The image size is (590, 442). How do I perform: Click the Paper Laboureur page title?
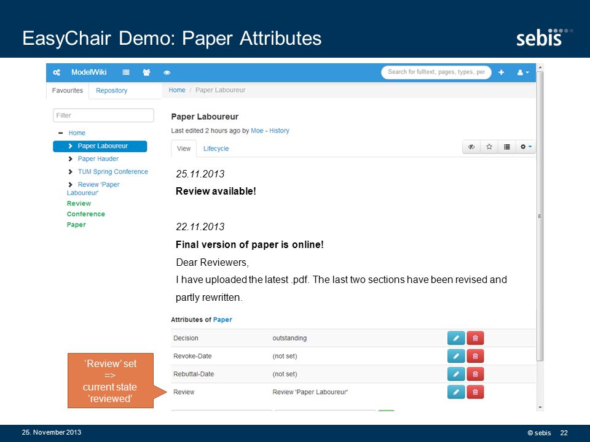[205, 117]
